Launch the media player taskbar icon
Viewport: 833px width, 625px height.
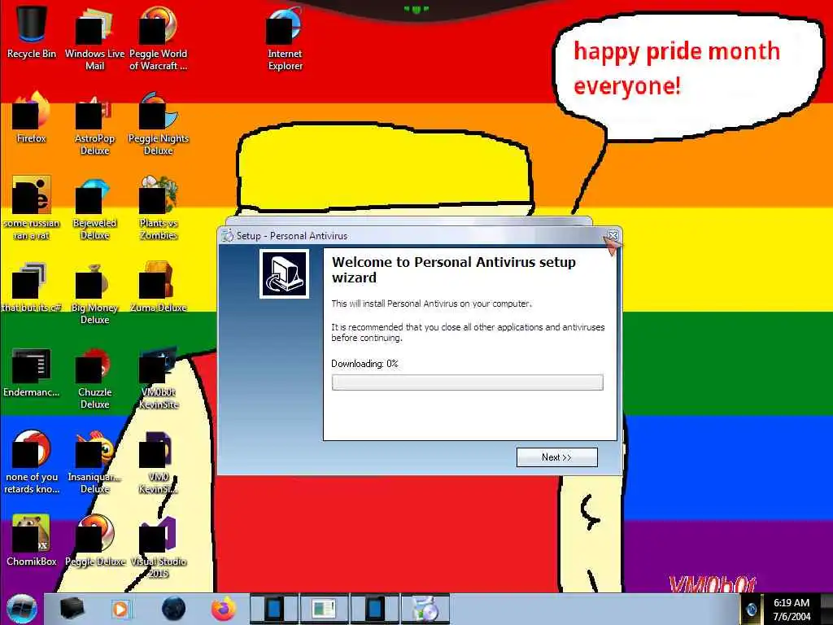[x=120, y=609]
